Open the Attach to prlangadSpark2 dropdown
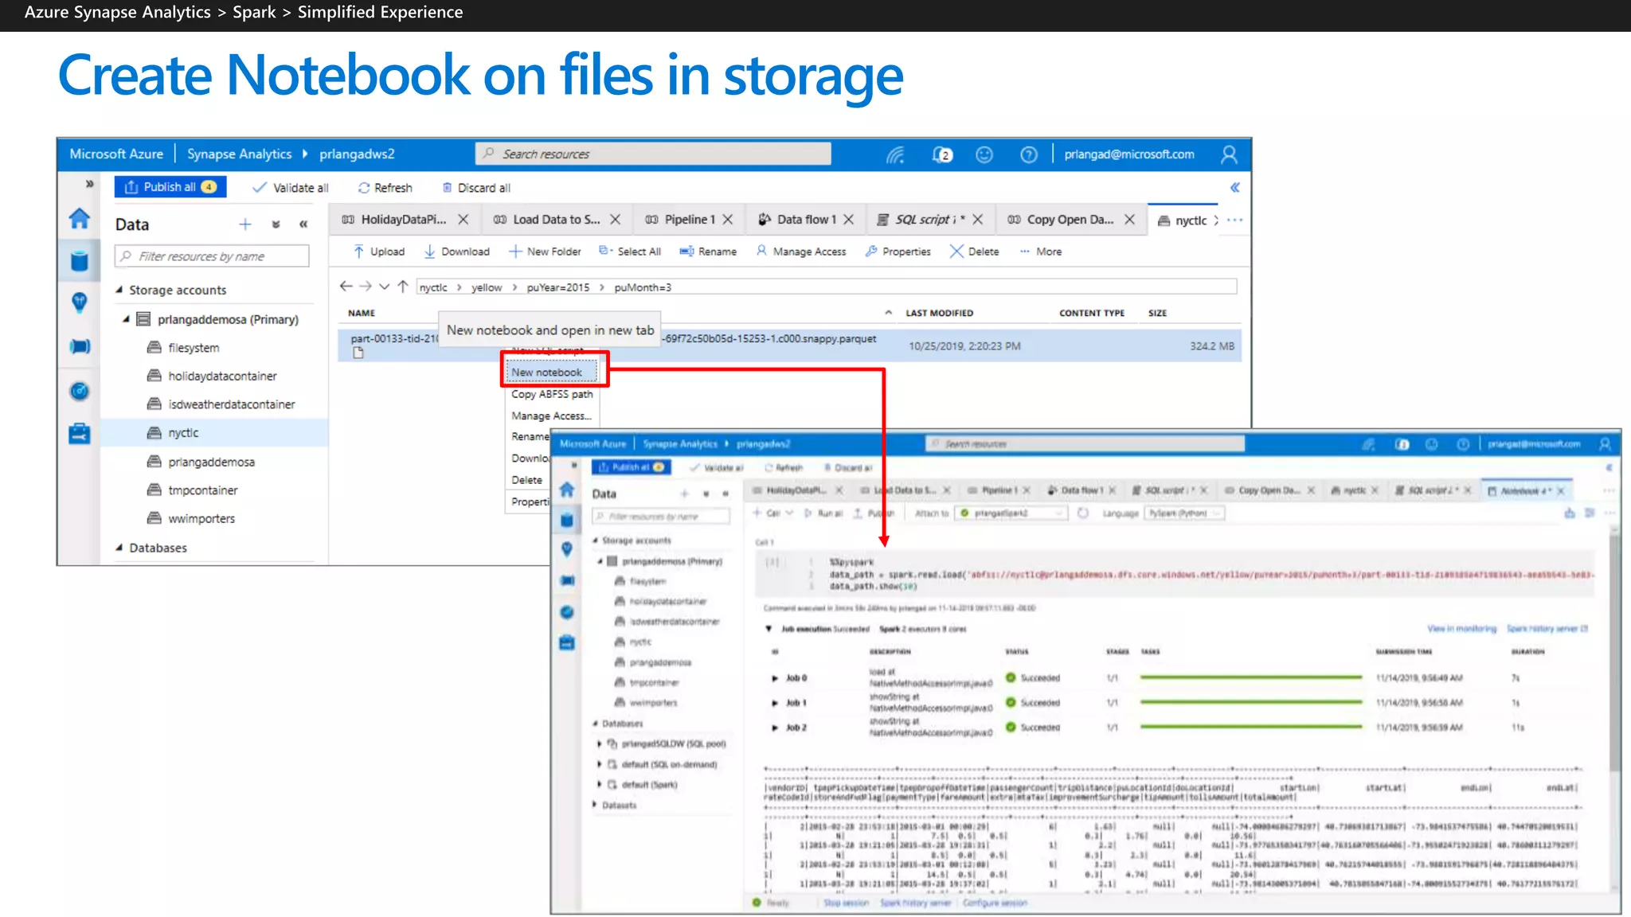Image resolution: width=1631 pixels, height=917 pixels. pyautogui.click(x=1011, y=513)
